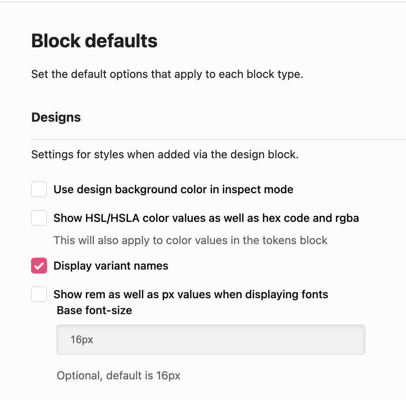Screen dimensions: 406x400
Task: Click the 'Use design background color in inspect mode' label
Action: click(173, 189)
